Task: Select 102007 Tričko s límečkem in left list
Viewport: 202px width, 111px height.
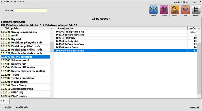Action: click(x=25, y=78)
